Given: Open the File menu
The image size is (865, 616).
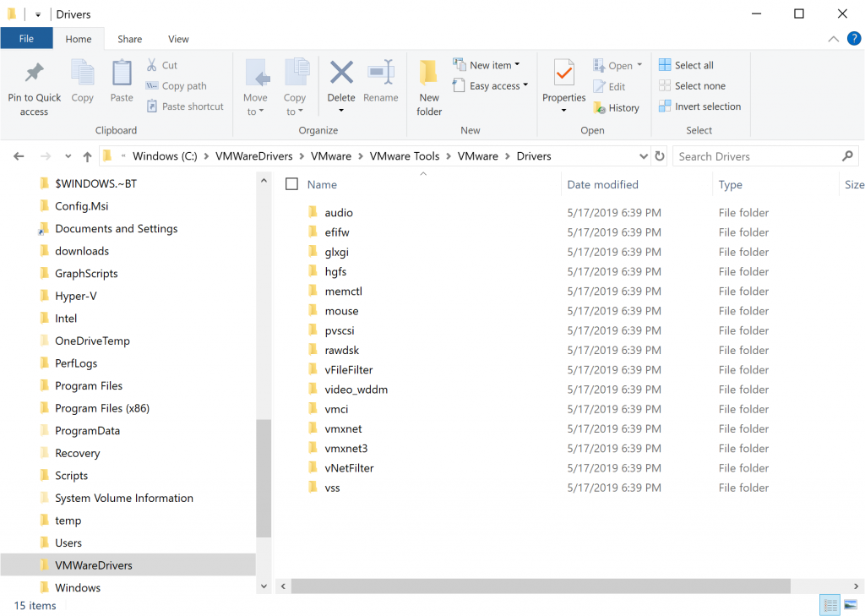Looking at the screenshot, I should tap(26, 39).
